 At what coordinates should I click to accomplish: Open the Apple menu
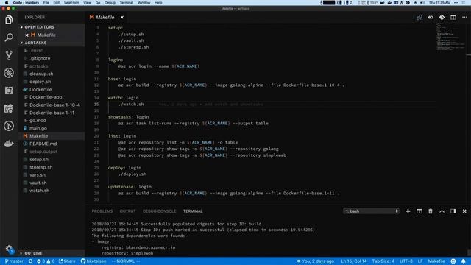click(7, 3)
